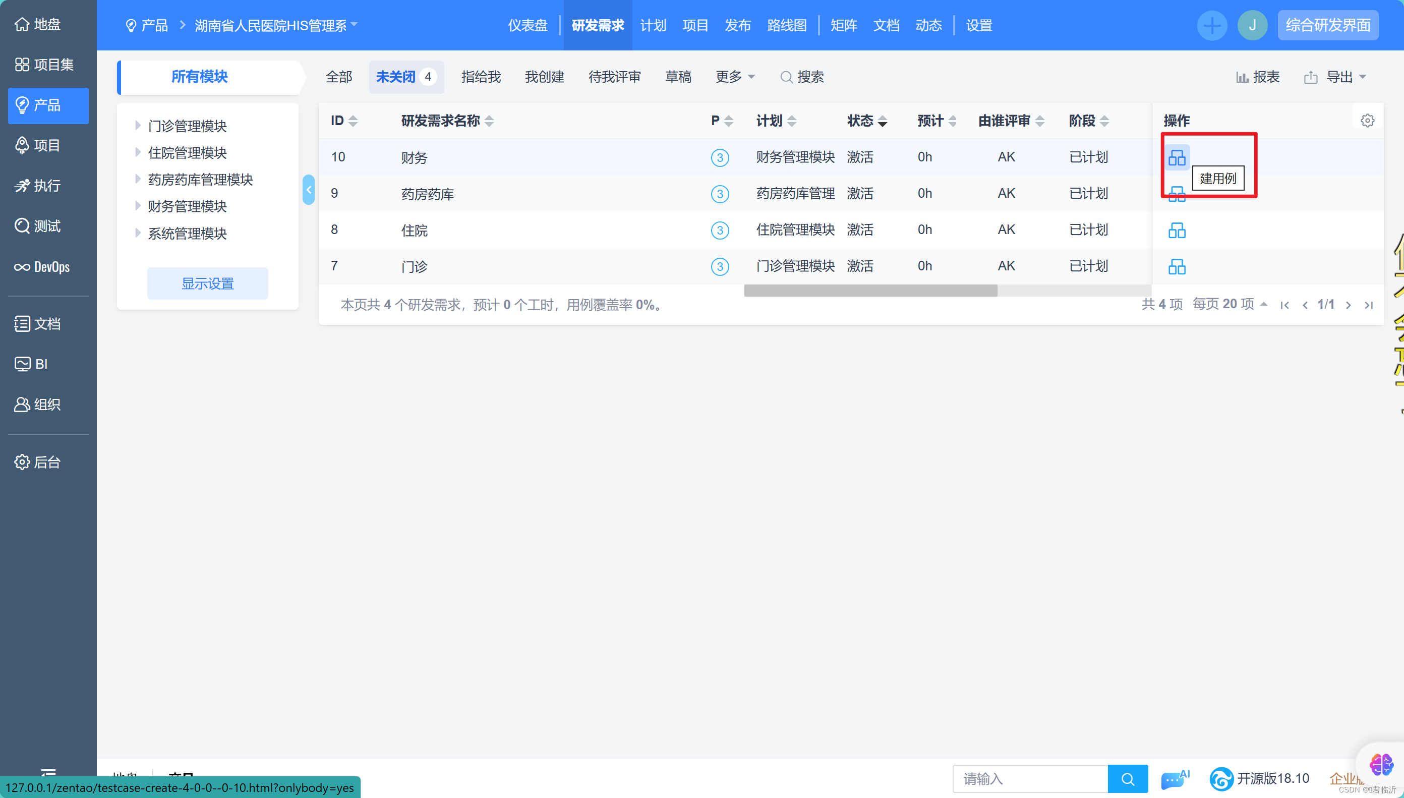Screen dimensions: 1404x798
Task: Open the 更多 dropdown filter
Action: point(735,77)
